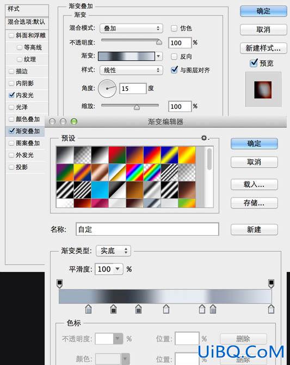This screenshot has width=290, height=365.
Task: Click the 新建 new gradient button
Action: 254,230
